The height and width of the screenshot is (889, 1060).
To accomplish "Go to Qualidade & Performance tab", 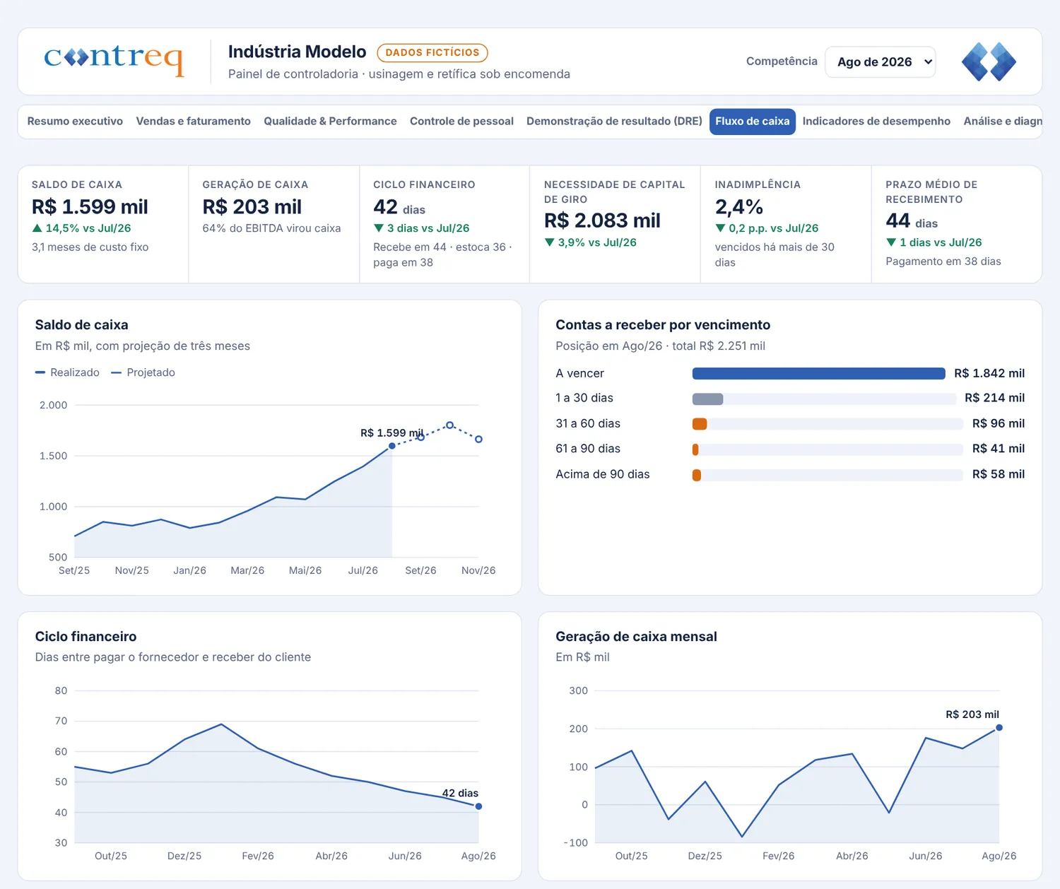I will [x=330, y=122].
